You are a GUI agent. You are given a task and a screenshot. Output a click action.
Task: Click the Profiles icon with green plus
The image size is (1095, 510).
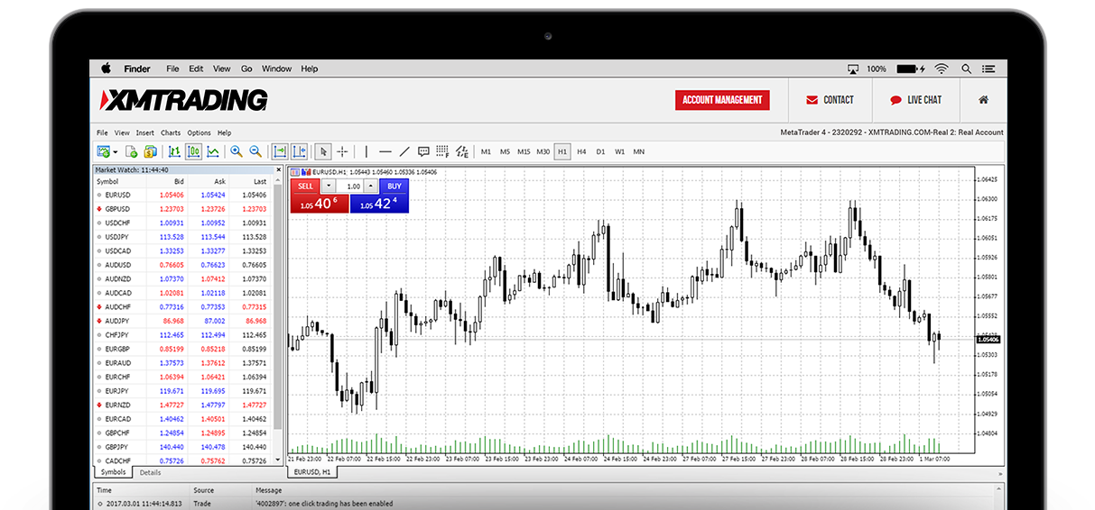tap(132, 151)
